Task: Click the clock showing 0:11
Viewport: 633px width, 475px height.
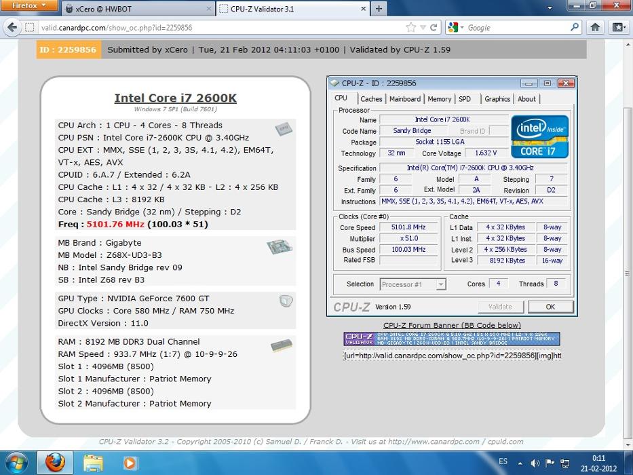Action: tap(598, 459)
